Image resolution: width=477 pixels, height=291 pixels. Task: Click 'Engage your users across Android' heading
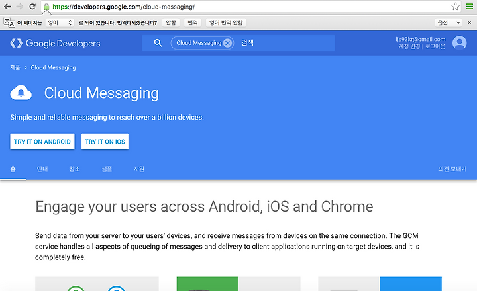(x=204, y=207)
